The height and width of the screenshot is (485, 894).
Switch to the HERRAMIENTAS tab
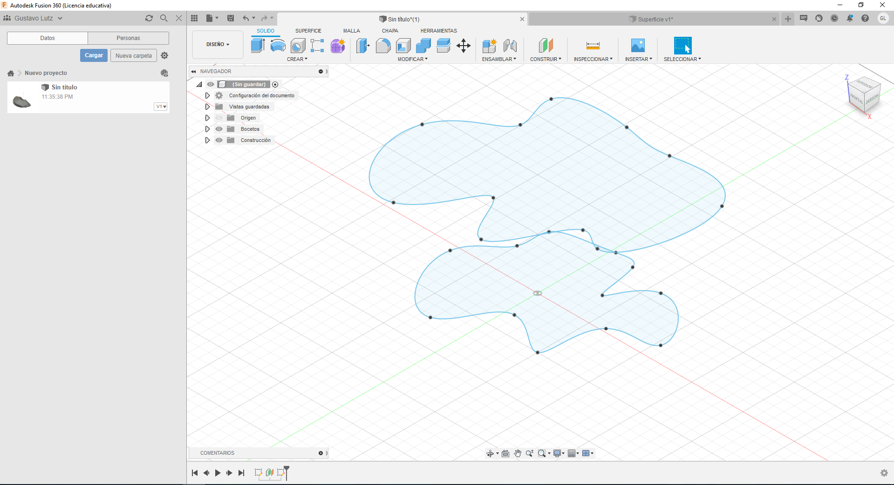438,31
